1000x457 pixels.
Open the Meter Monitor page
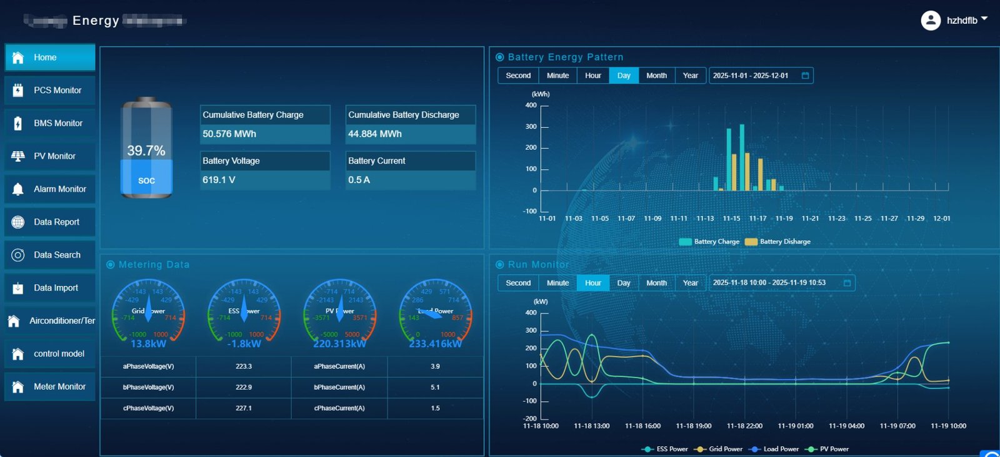click(50, 387)
